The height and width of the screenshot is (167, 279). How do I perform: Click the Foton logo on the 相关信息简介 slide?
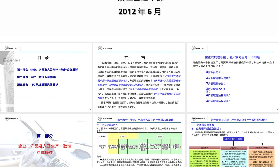pyautogui.click(x=105, y=119)
